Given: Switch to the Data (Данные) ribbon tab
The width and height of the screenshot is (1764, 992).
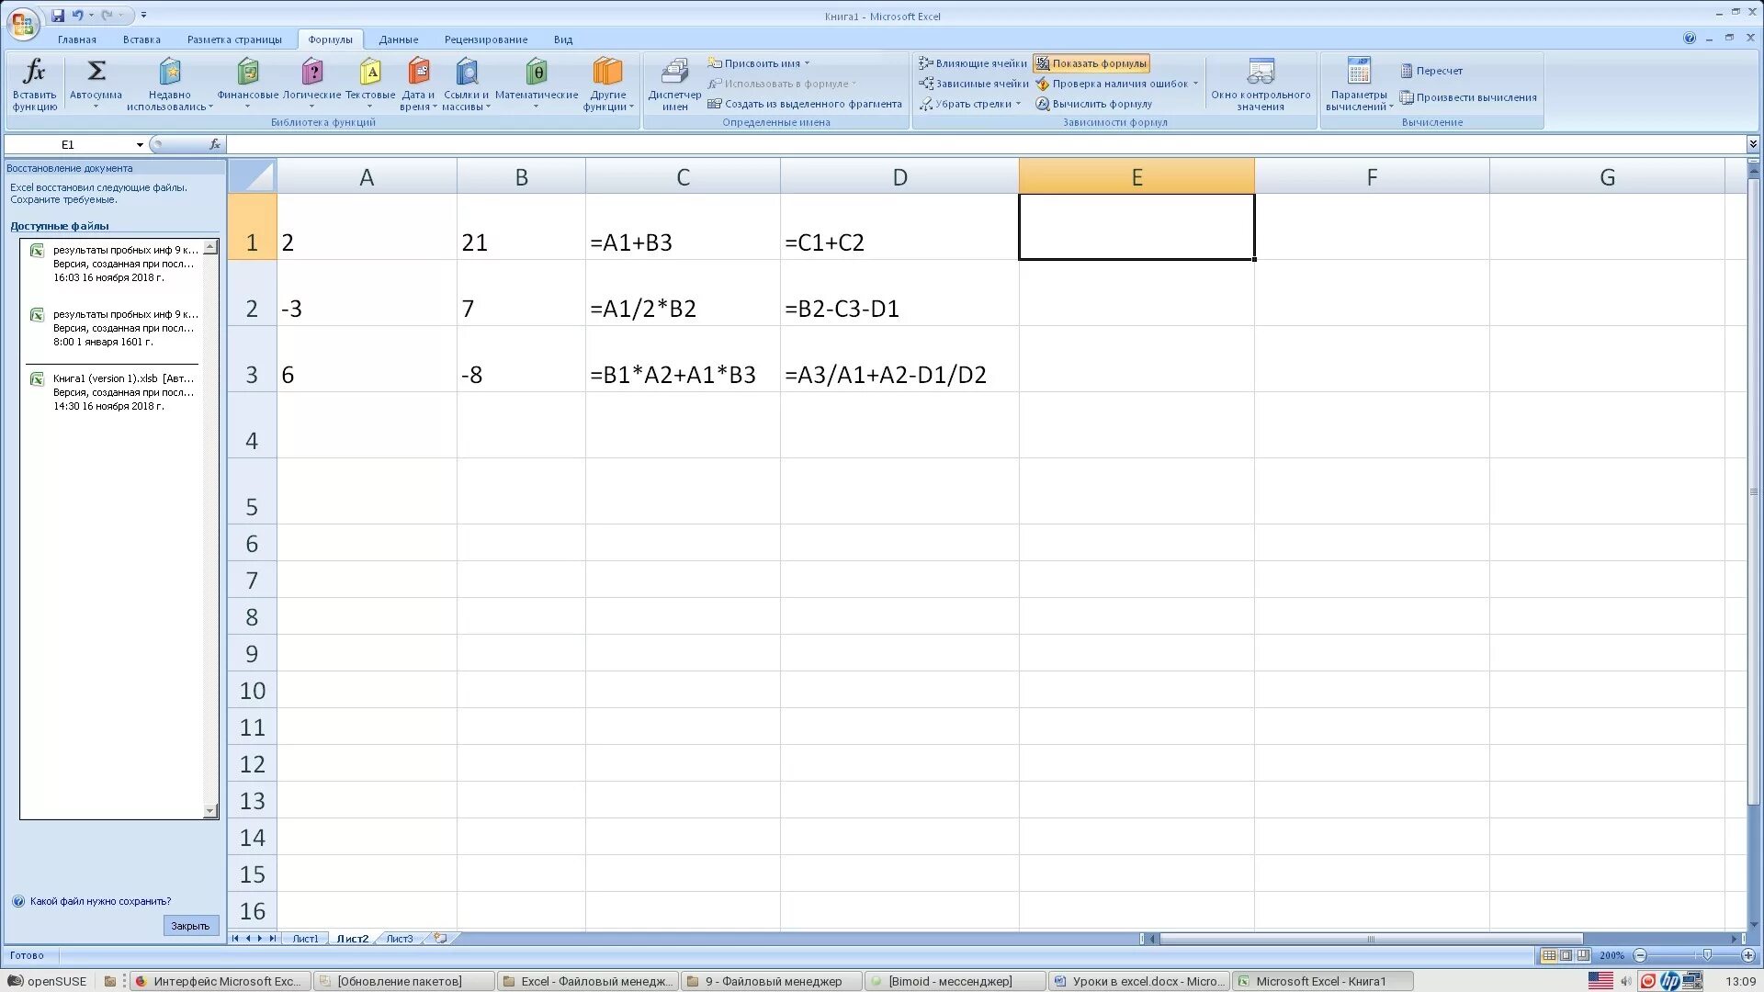Looking at the screenshot, I should 398,39.
